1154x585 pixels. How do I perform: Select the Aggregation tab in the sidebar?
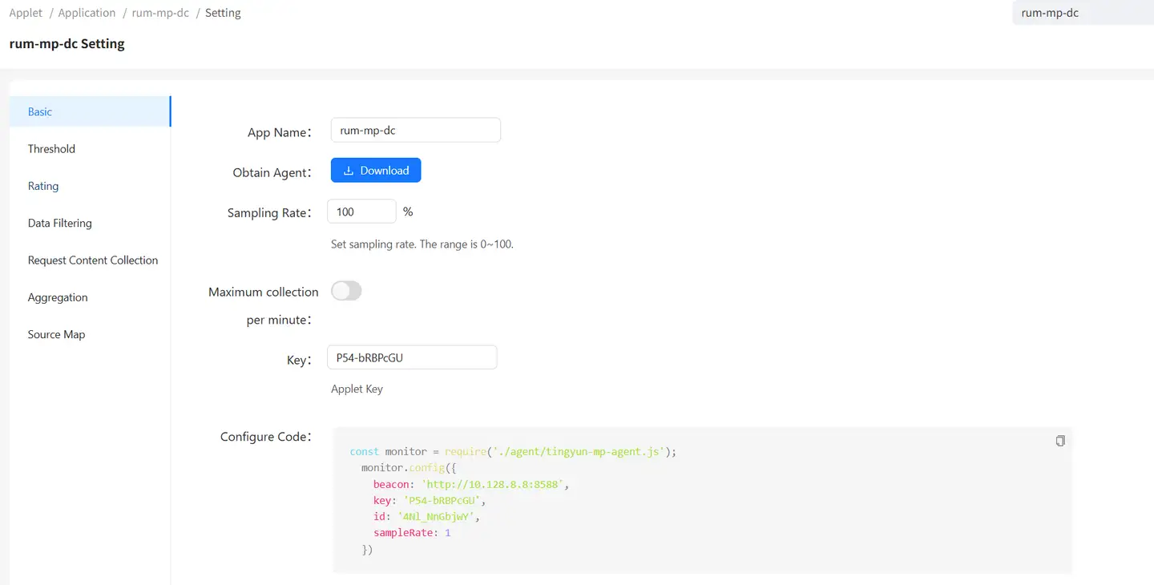[x=58, y=297]
